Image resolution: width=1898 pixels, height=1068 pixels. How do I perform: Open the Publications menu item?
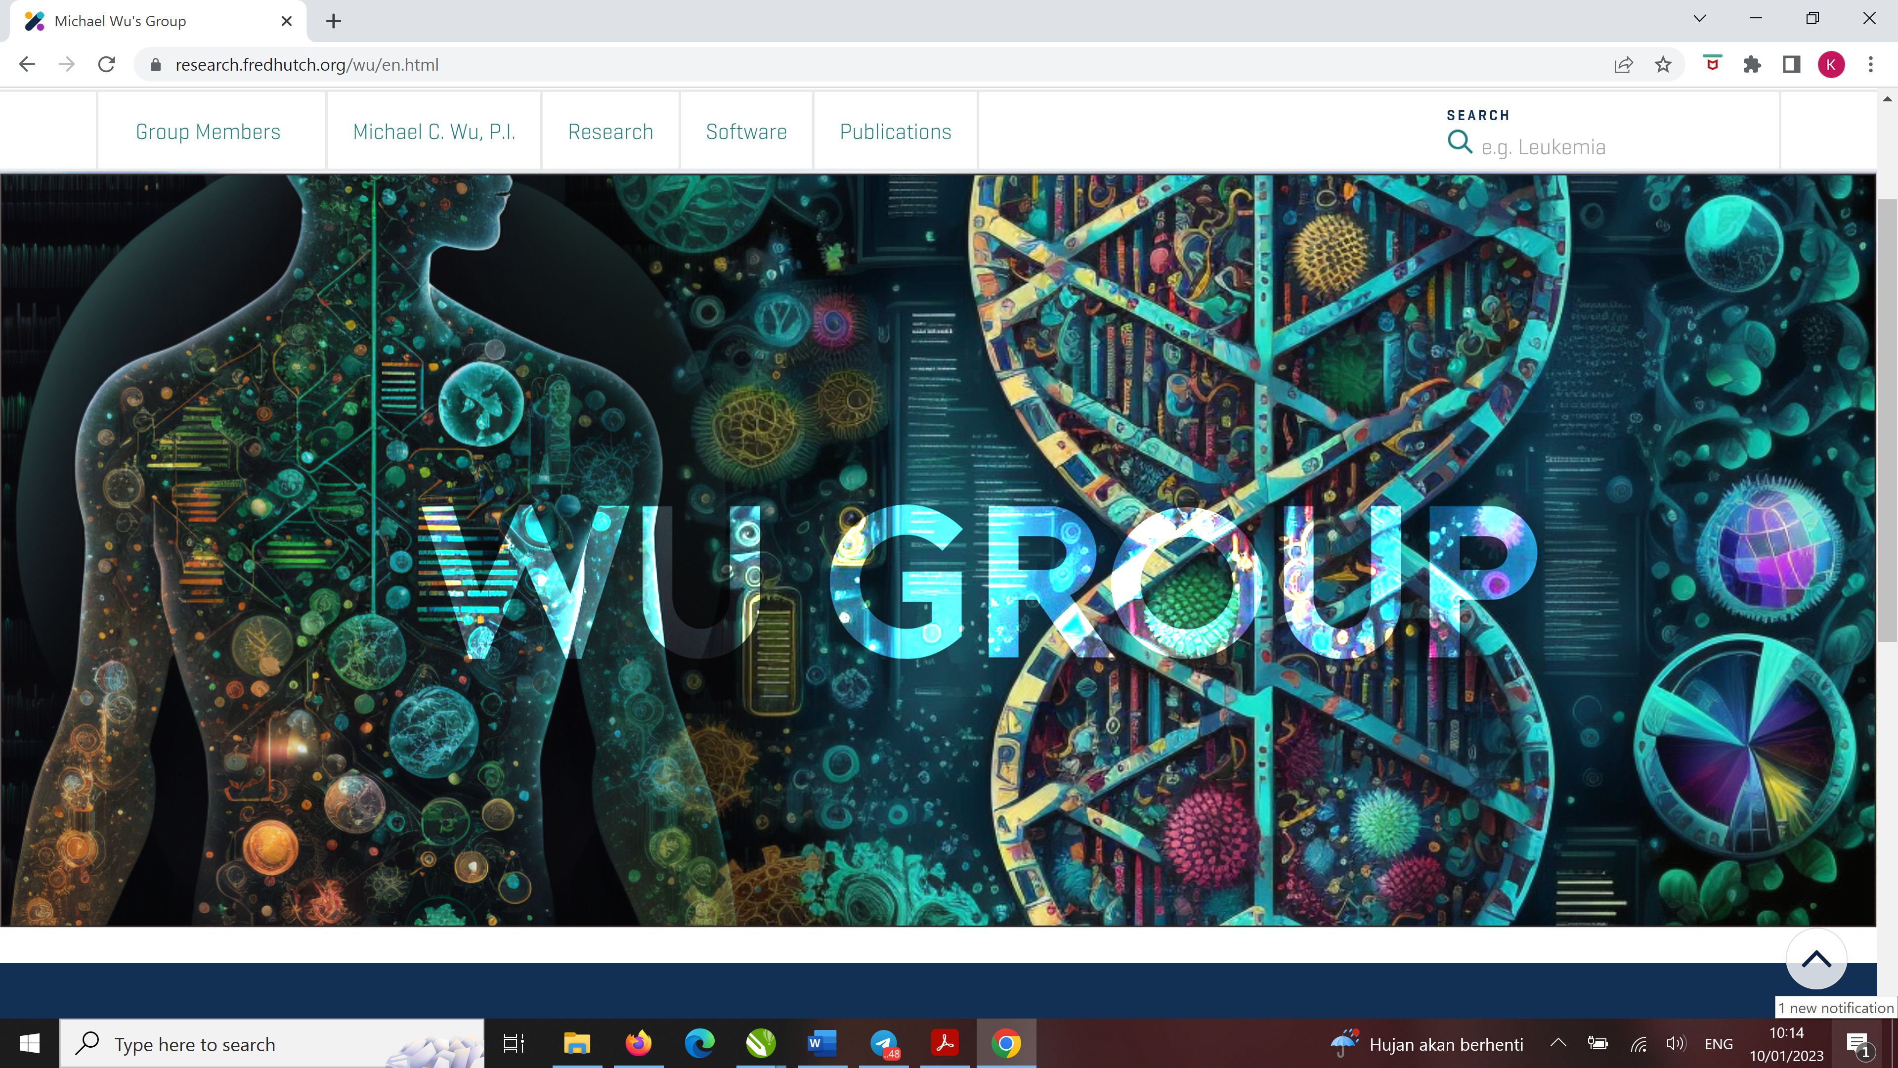coord(895,132)
